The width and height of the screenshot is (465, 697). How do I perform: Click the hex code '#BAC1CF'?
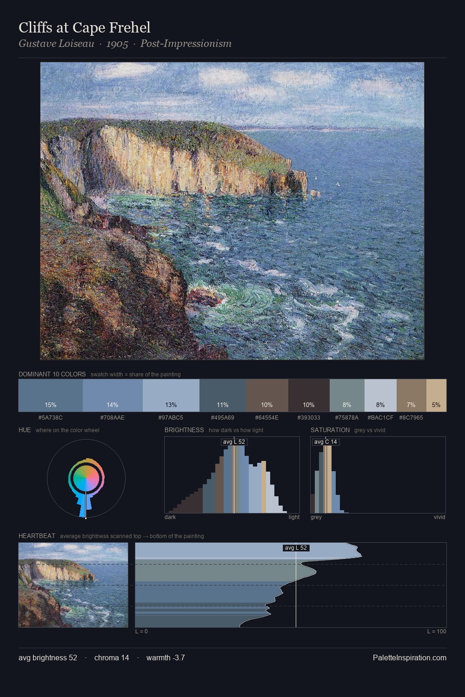pos(380,418)
